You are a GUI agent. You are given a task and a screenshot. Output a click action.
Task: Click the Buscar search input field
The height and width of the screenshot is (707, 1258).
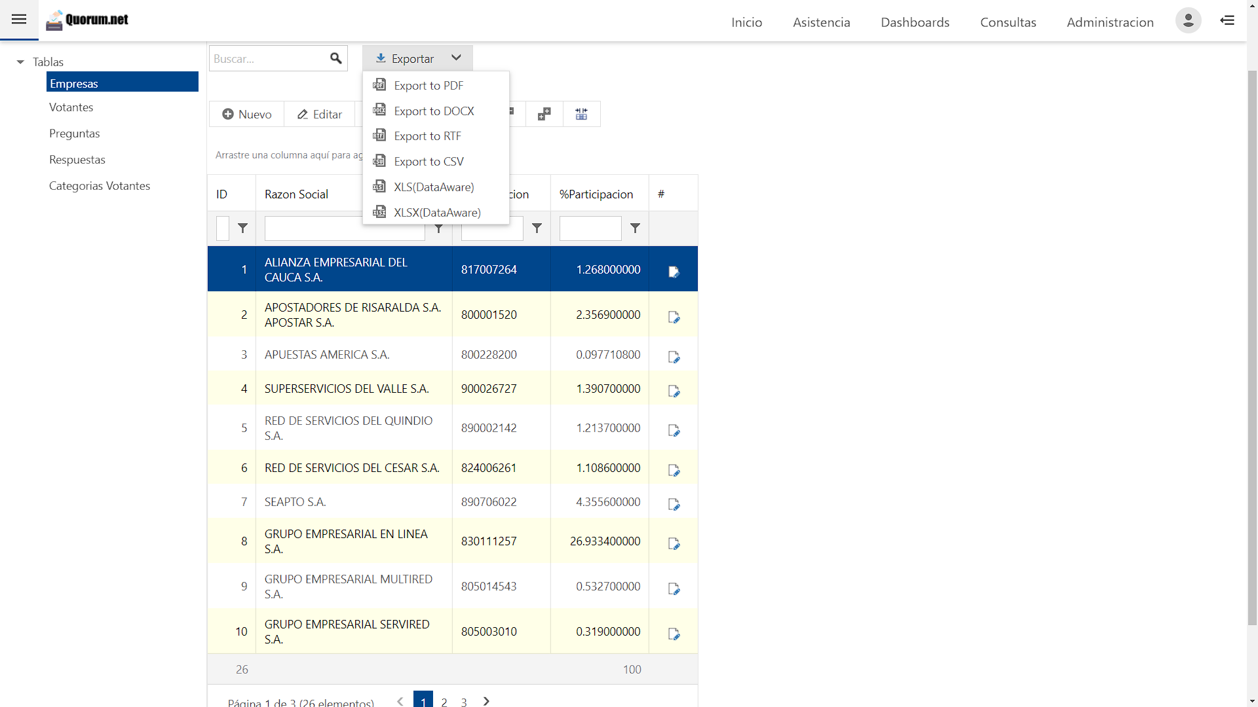(x=269, y=59)
